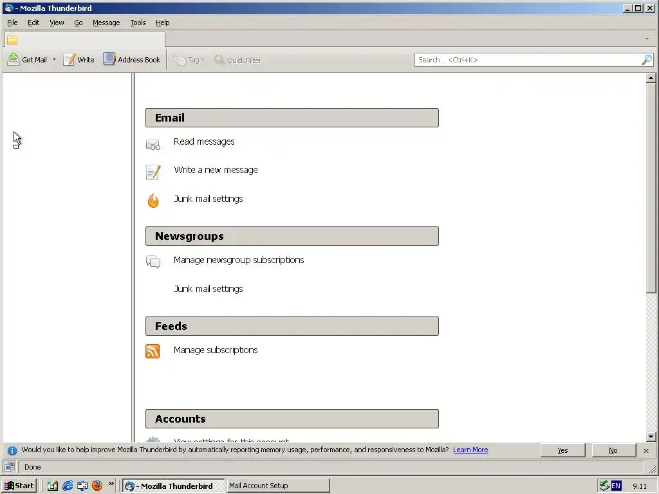Click the blue info icon in notification bar

tap(12, 450)
